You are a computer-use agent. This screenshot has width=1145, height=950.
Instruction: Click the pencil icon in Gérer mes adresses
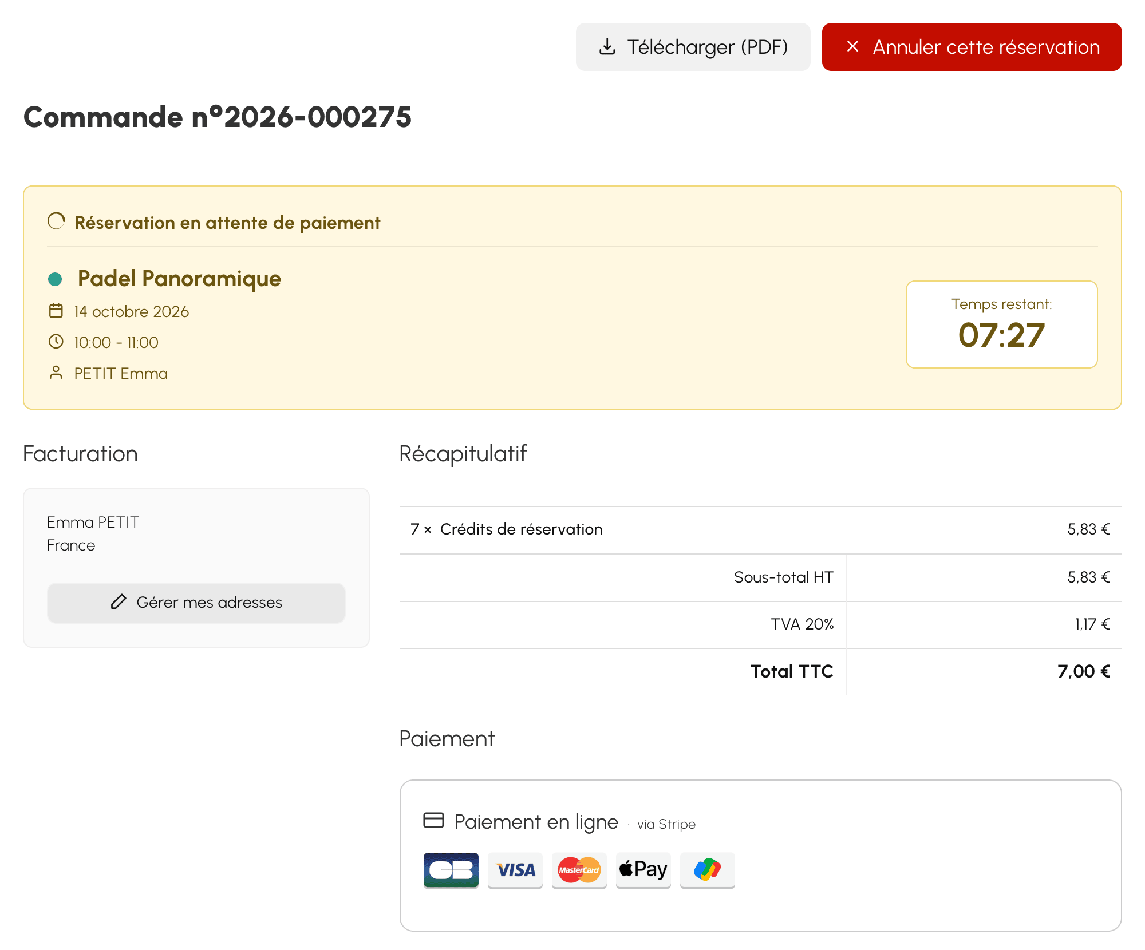click(119, 601)
